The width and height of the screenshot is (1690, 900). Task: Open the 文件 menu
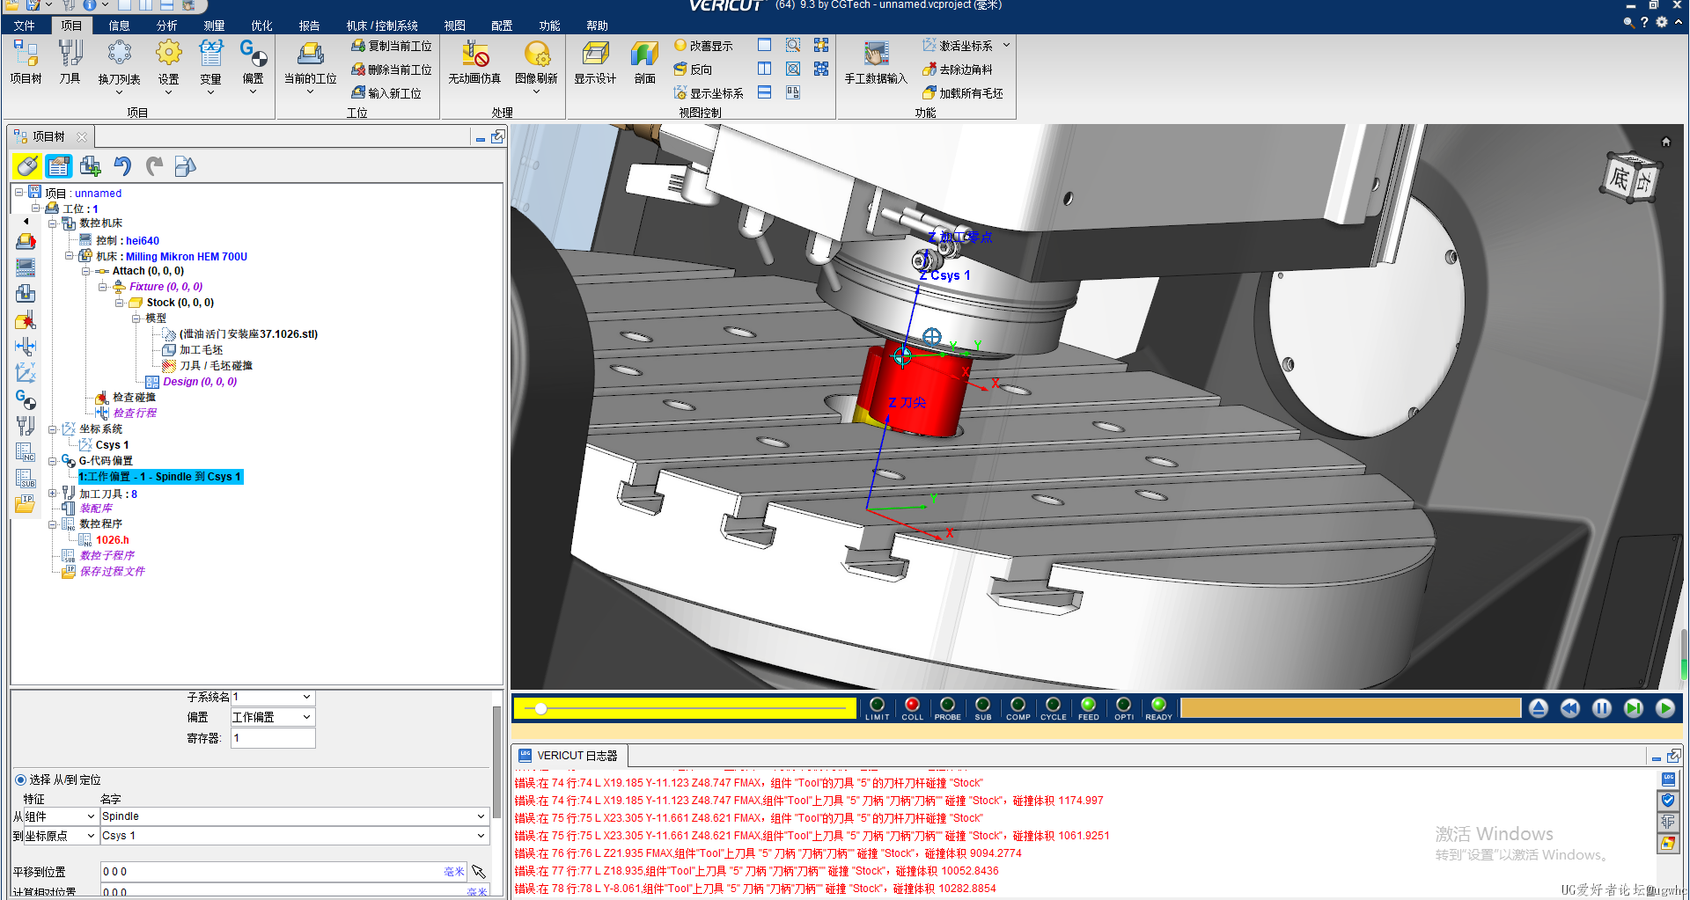click(25, 26)
